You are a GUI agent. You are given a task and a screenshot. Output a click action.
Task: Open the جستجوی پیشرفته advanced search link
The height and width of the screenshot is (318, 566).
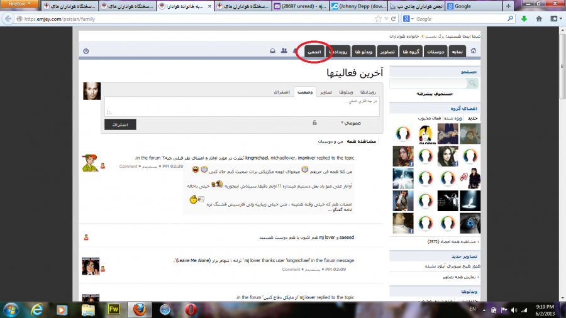[x=435, y=94]
